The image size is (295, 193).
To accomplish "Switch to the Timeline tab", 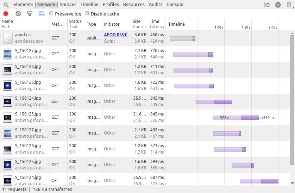I will [89, 4].
